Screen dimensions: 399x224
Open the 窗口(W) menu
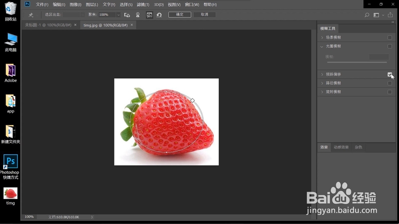tap(192, 4)
